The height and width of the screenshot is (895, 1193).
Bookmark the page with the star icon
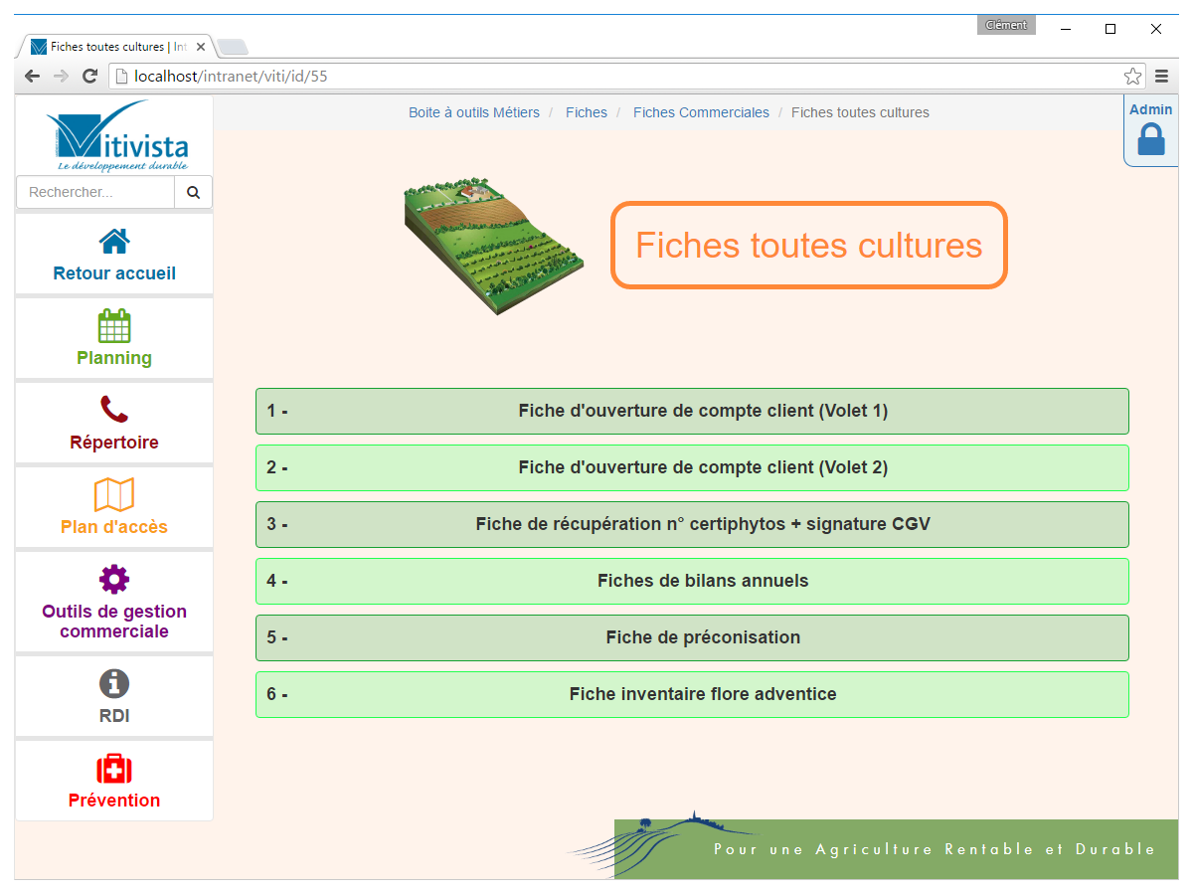pyautogui.click(x=1132, y=76)
